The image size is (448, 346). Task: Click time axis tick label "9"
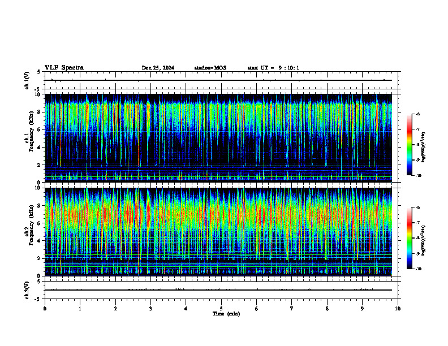[362, 309]
